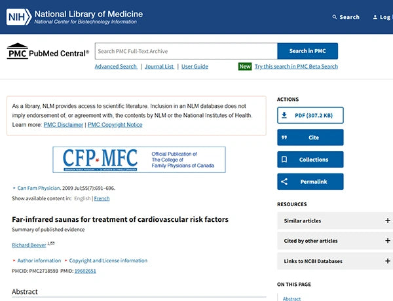Screen dimensions: 393x301
Task: Click the magnifier Search icon in header
Action: tap(334, 17)
